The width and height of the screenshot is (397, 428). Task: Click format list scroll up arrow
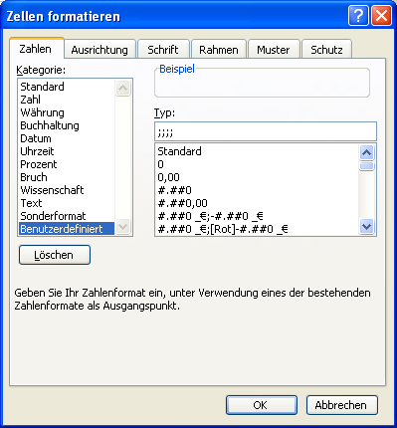(367, 153)
